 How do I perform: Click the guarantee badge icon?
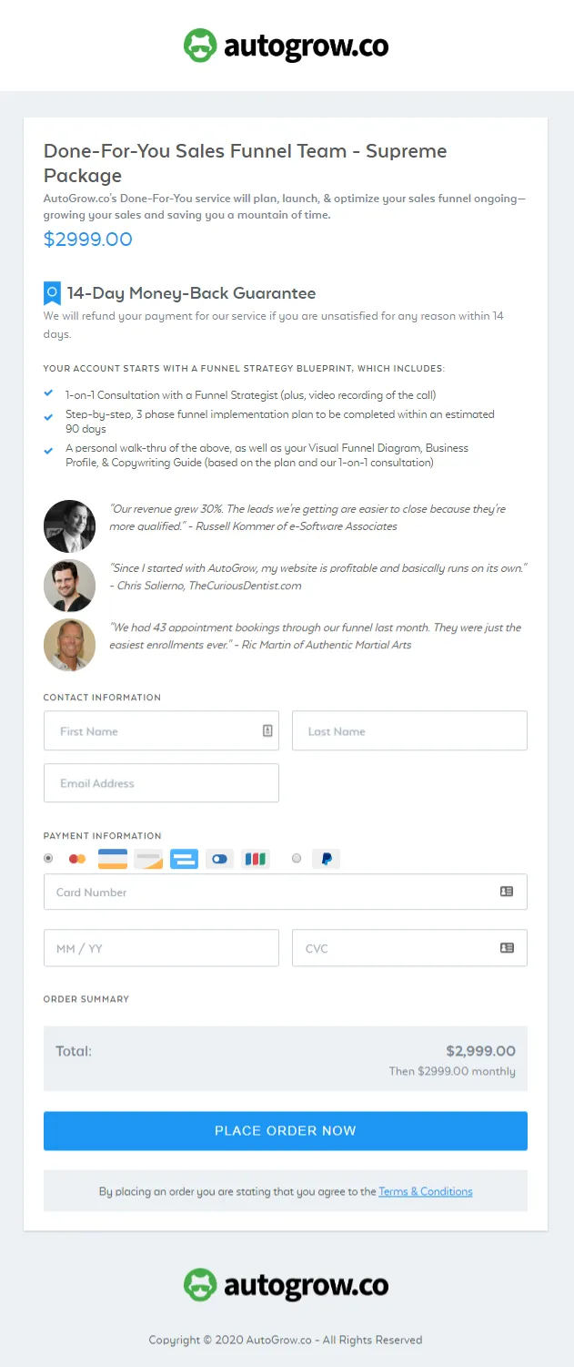51,293
